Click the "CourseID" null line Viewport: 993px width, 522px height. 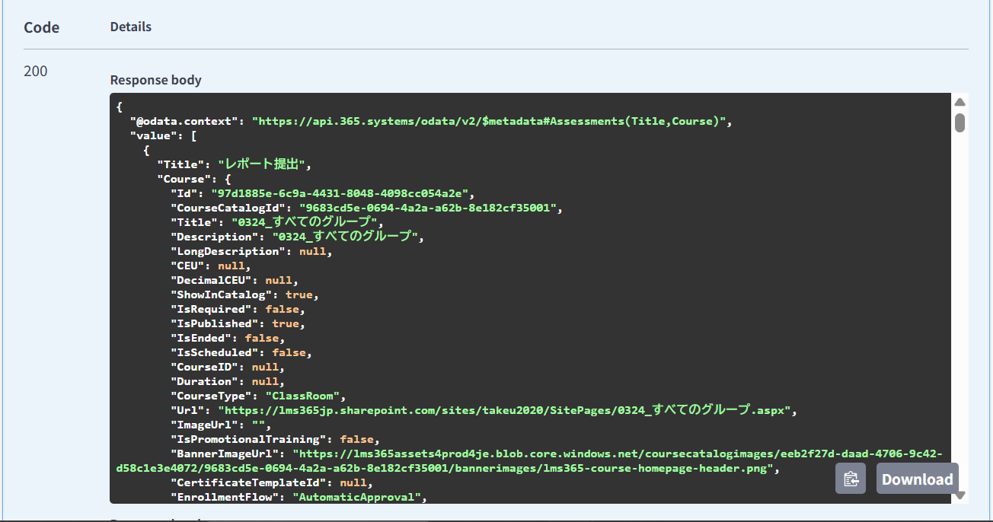pos(228,367)
